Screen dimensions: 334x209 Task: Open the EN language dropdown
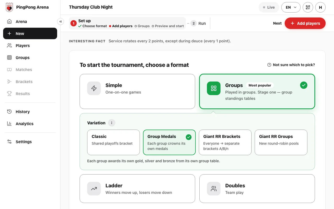(291, 7)
